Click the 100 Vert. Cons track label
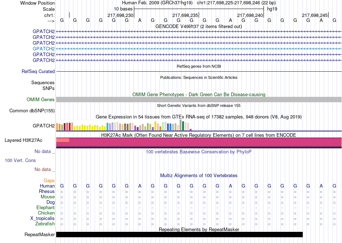 pyautogui.click(x=20, y=160)
